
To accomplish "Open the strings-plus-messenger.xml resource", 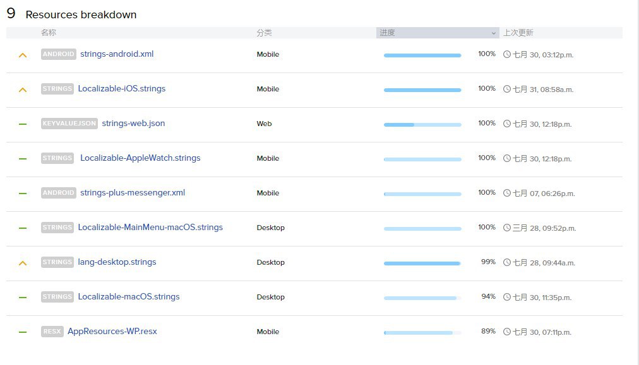I will tap(133, 193).
